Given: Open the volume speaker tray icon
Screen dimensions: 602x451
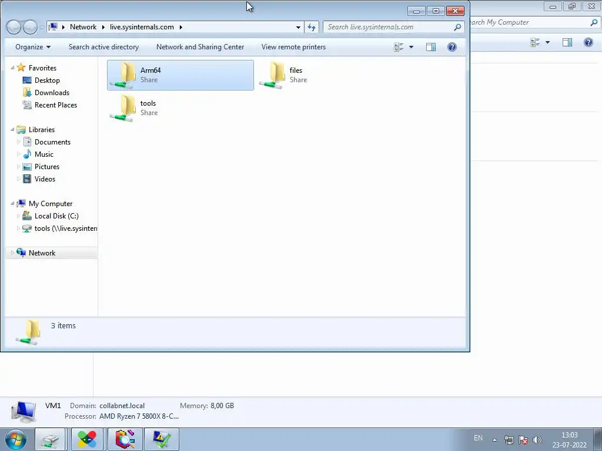Looking at the screenshot, I should pos(537,440).
